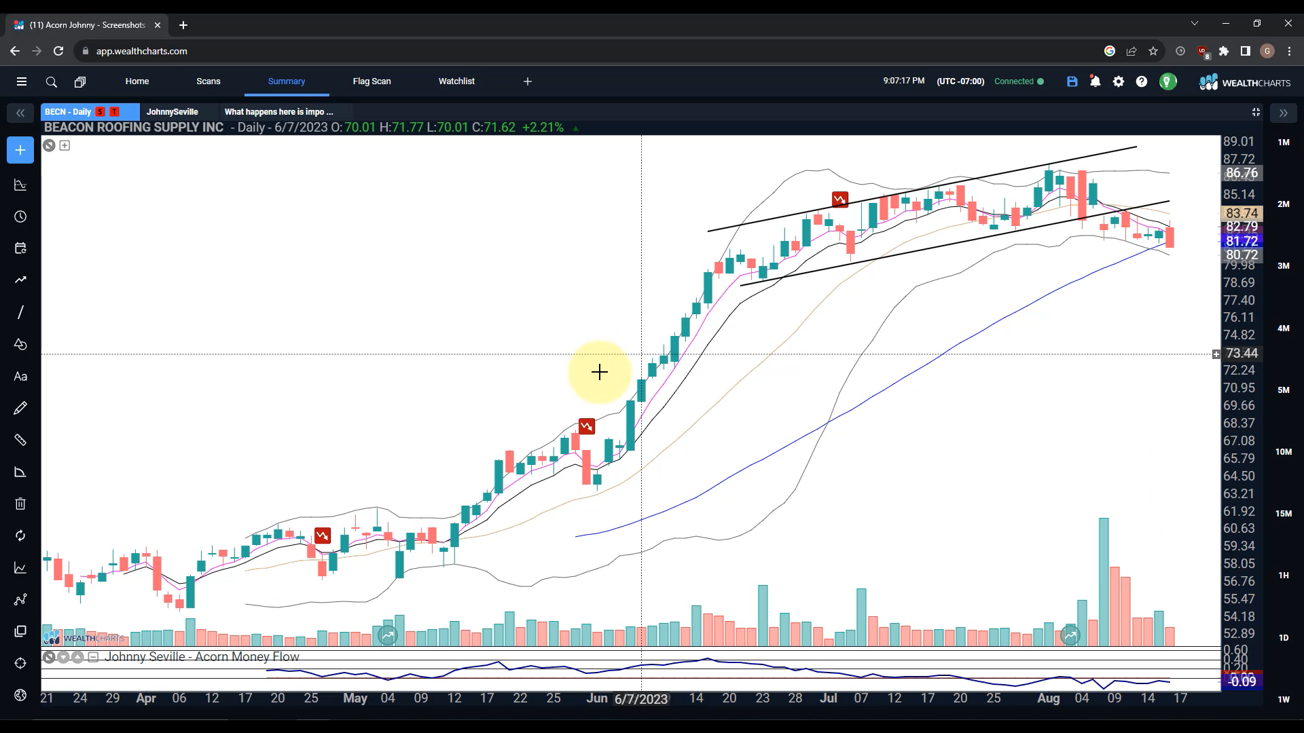Select the Aa text annotation tool
Image resolution: width=1304 pixels, height=733 pixels.
20,377
